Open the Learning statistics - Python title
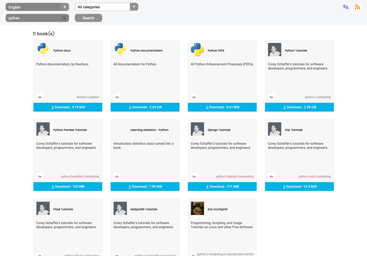Image resolution: width=367 pixels, height=256 pixels. (149, 130)
